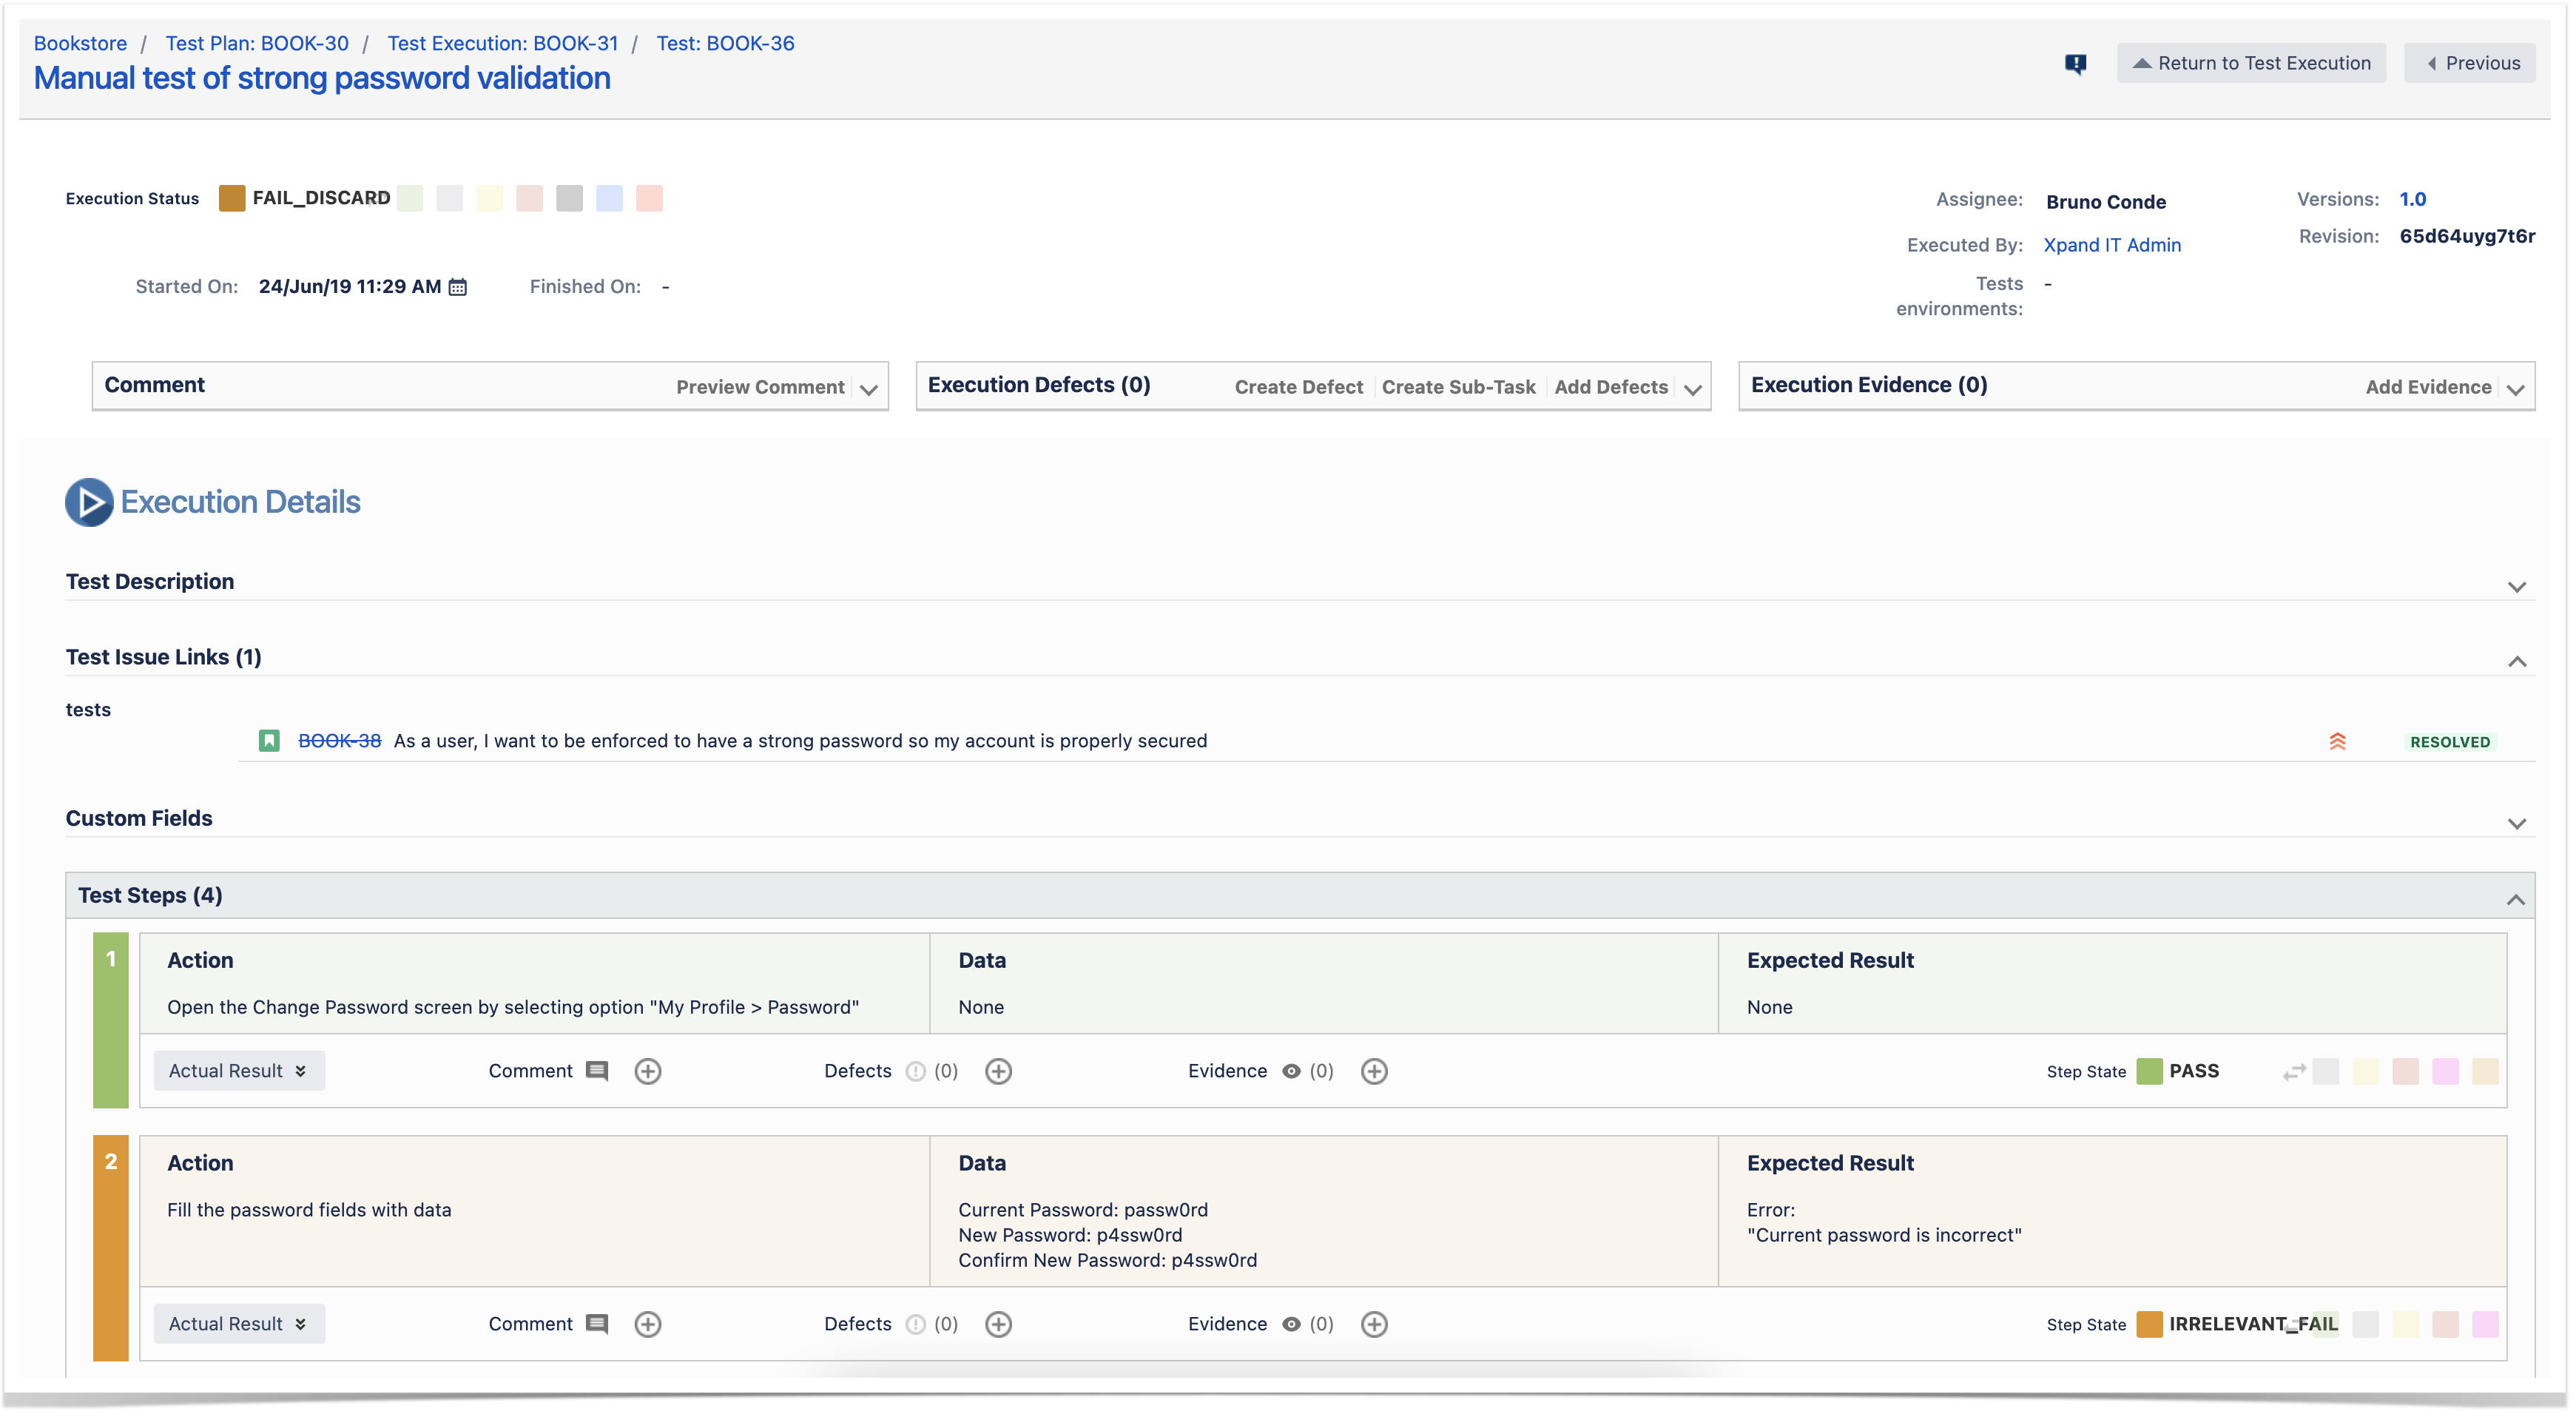Click the Execution Details play icon
2576x1414 pixels.
[x=89, y=502]
